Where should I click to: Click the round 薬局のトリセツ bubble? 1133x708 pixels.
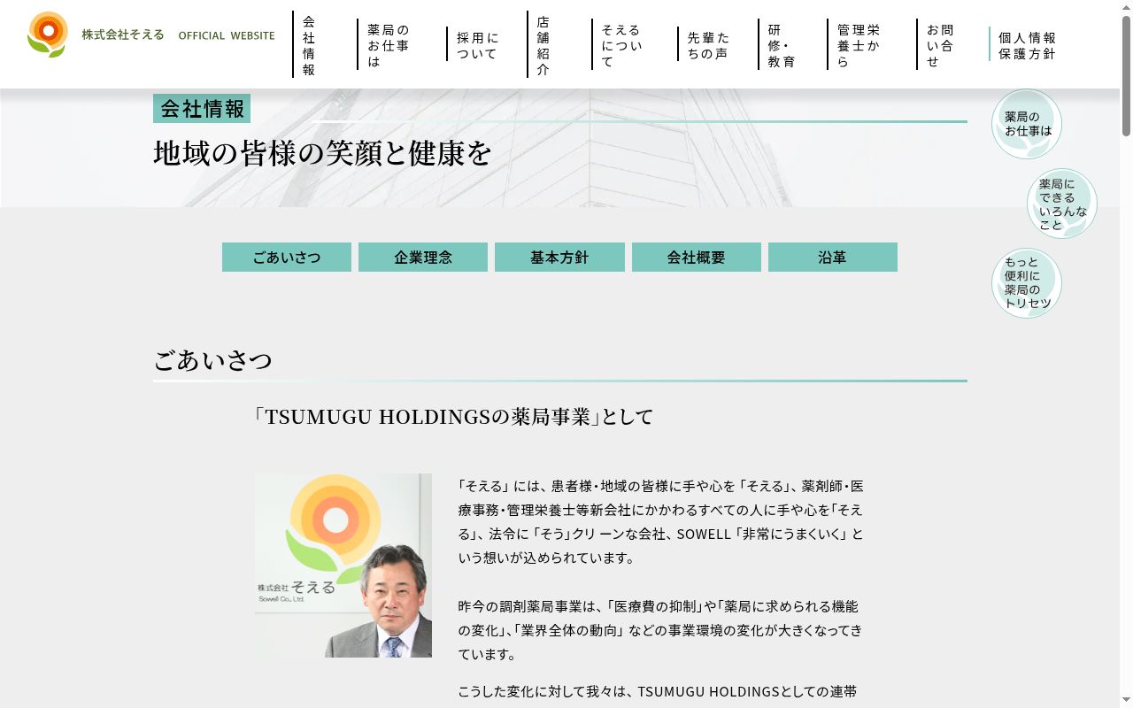[1027, 283]
